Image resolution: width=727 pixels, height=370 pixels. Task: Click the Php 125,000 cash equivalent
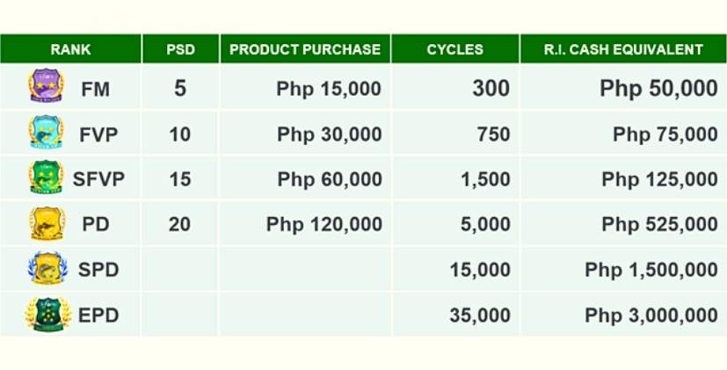pos(659,179)
